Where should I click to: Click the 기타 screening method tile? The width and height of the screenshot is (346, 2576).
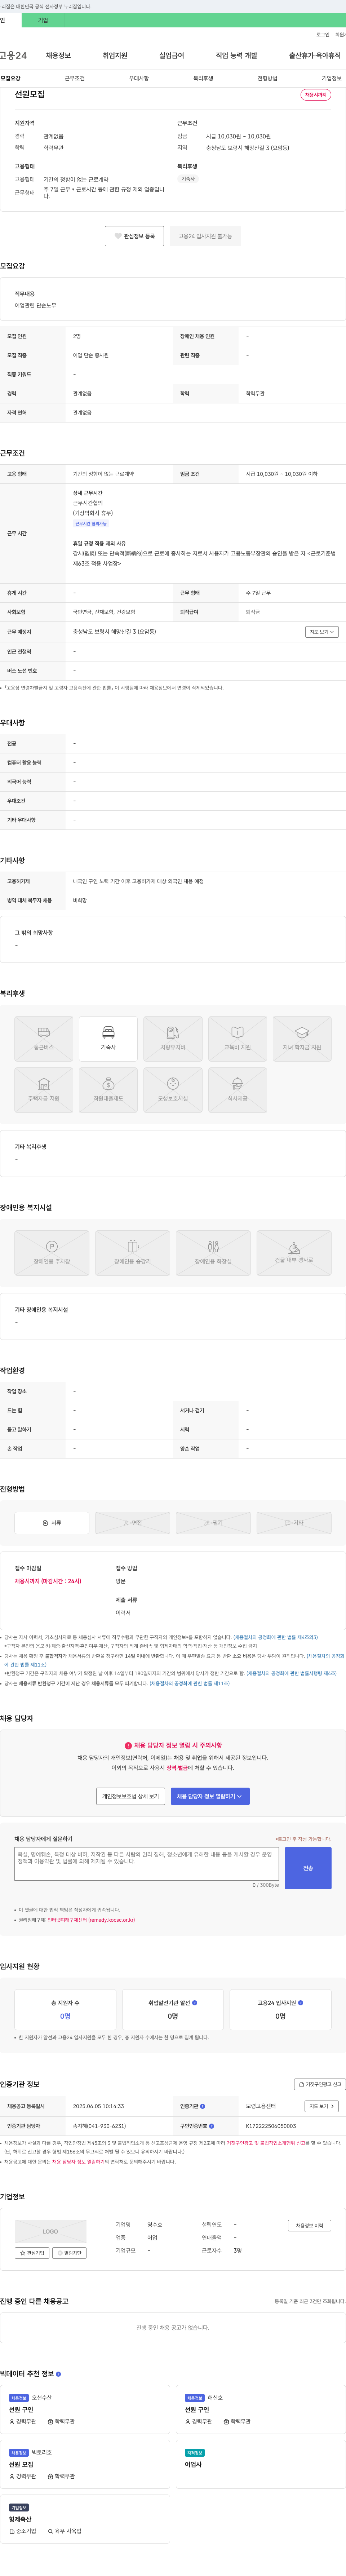(294, 1523)
